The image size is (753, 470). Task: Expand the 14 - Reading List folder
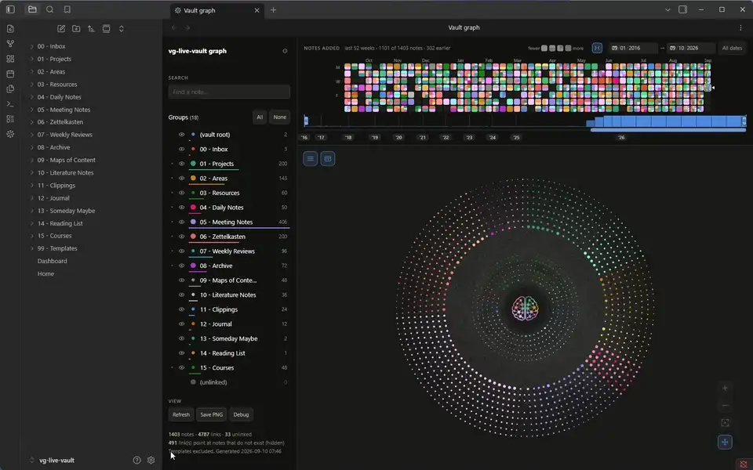31,223
